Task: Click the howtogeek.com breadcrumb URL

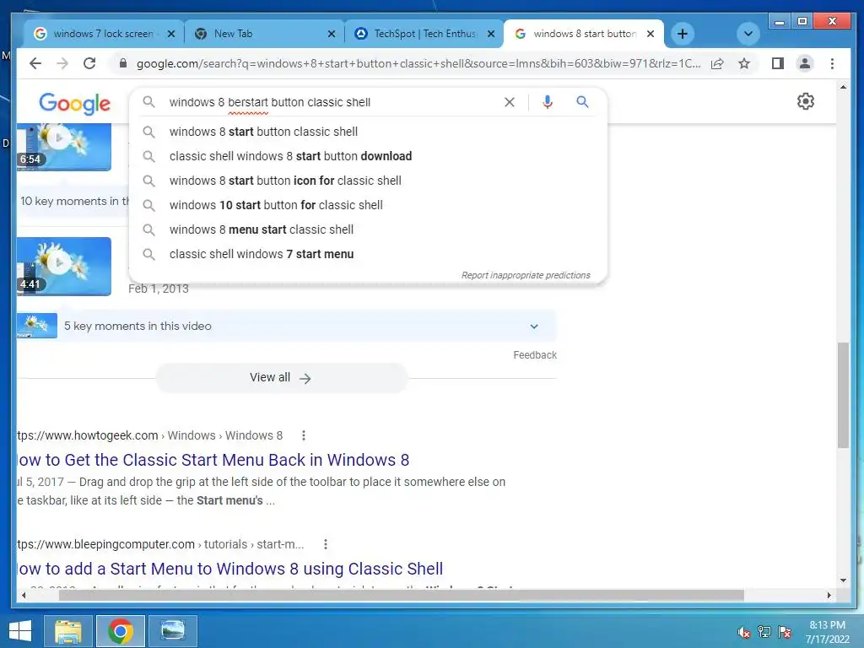Action: (150, 435)
